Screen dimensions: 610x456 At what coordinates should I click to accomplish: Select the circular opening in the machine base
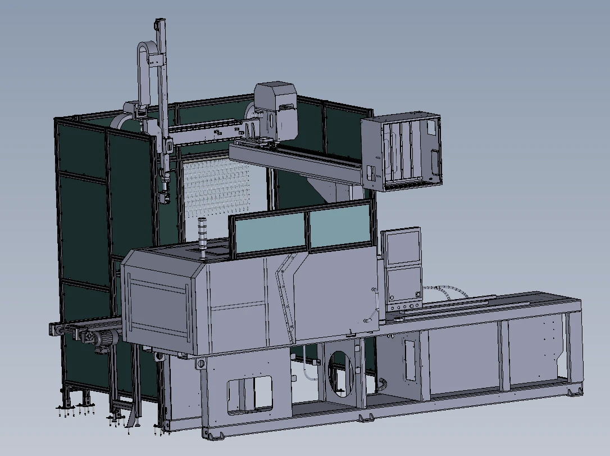click(x=341, y=374)
